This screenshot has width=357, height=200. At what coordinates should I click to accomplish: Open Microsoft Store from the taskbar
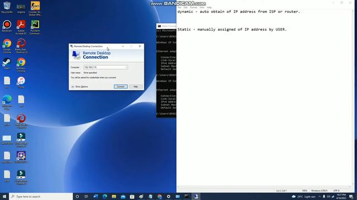click(132, 196)
